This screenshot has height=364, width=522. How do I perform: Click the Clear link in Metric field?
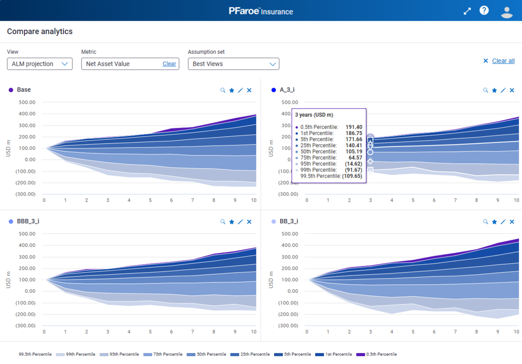169,64
